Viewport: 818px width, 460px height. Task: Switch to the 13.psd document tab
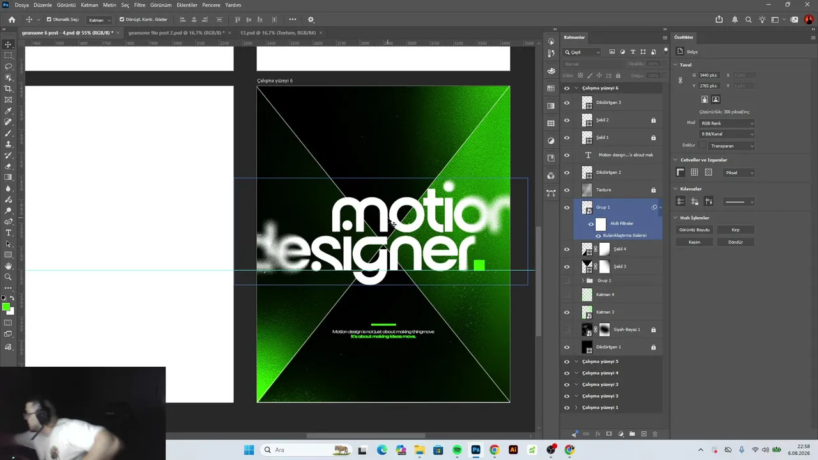278,33
